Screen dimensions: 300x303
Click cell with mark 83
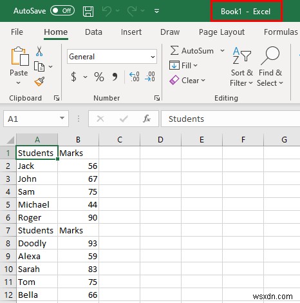[78, 269]
